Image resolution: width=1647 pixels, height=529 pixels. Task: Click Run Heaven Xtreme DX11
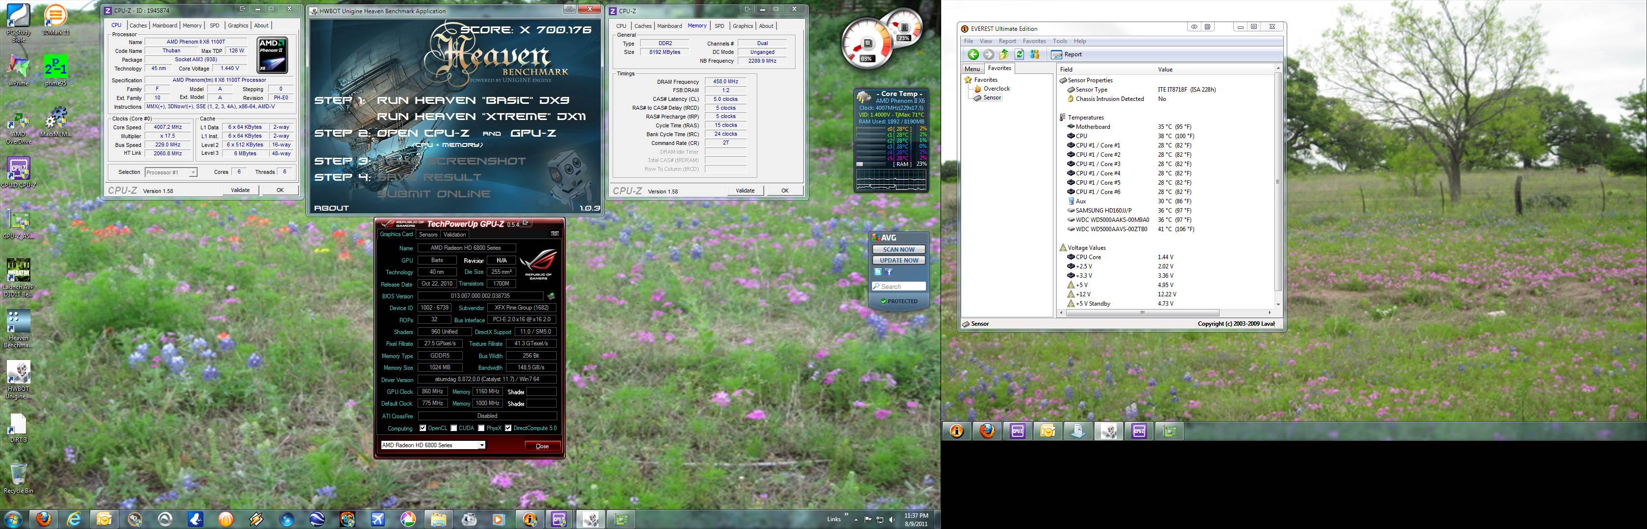pos(481,116)
